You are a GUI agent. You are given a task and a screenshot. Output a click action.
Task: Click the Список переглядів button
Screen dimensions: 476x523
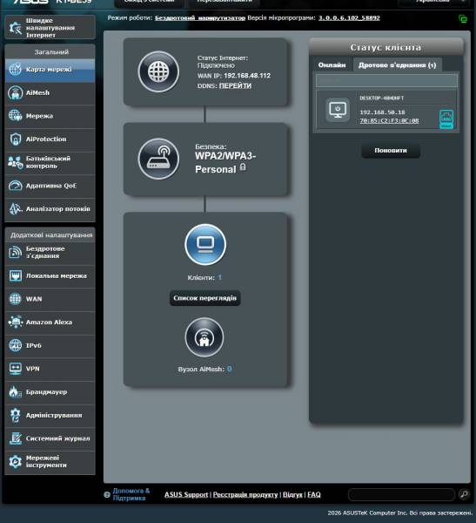[204, 298]
